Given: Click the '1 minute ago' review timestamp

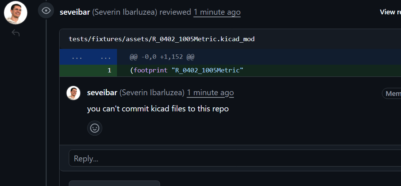Looking at the screenshot, I should [217, 12].
